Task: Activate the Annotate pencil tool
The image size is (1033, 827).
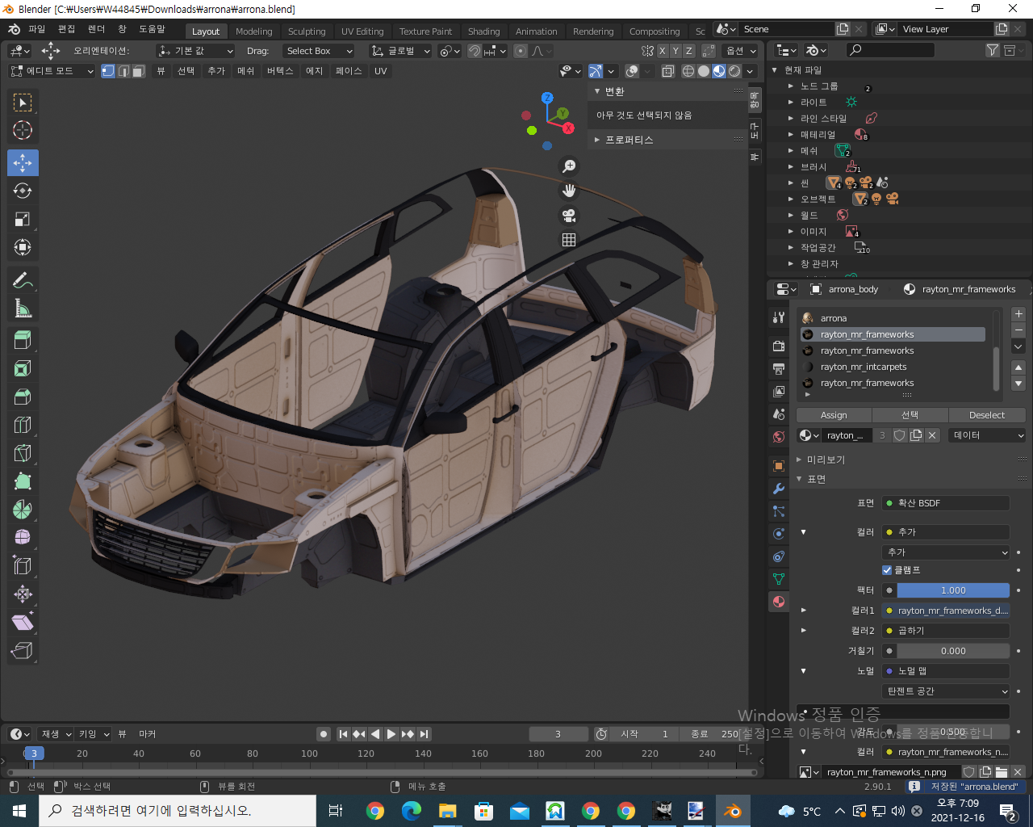Action: click(23, 280)
